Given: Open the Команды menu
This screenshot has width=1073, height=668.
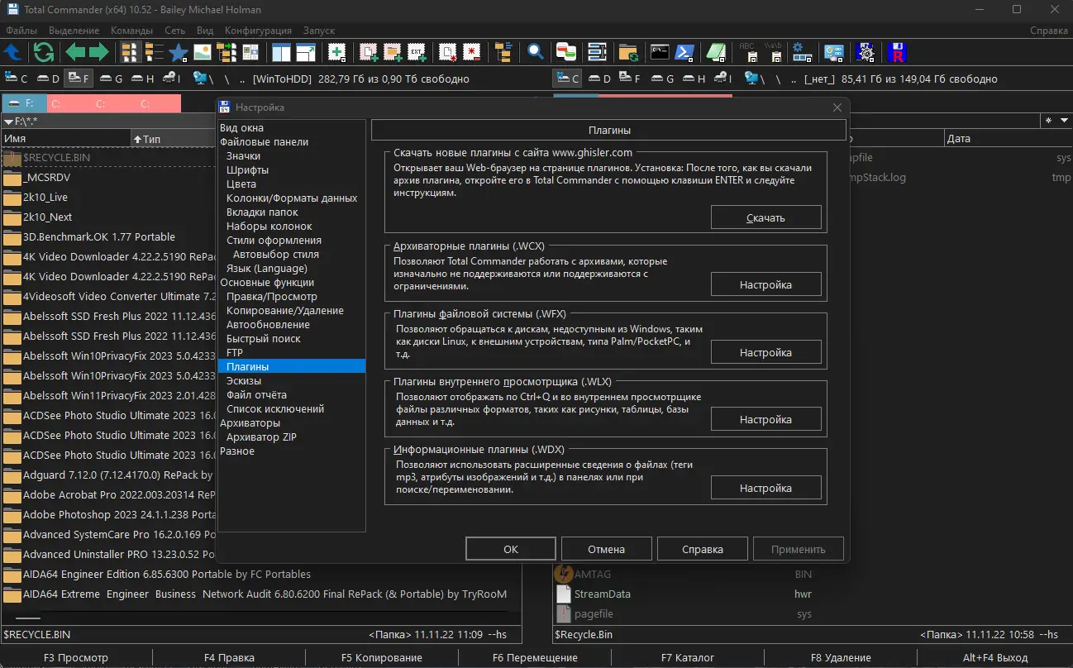Looking at the screenshot, I should coord(132,31).
